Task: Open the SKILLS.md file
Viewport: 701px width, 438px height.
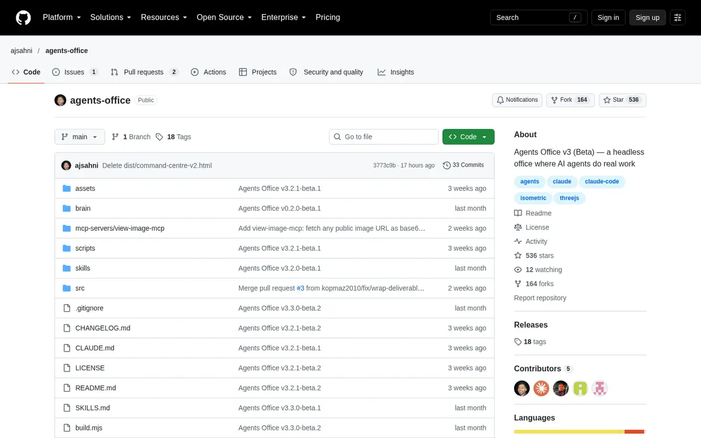Action: coord(92,408)
